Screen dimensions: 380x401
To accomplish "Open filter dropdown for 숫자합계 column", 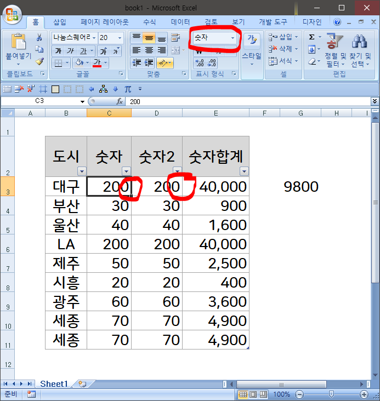I will pyautogui.click(x=244, y=171).
